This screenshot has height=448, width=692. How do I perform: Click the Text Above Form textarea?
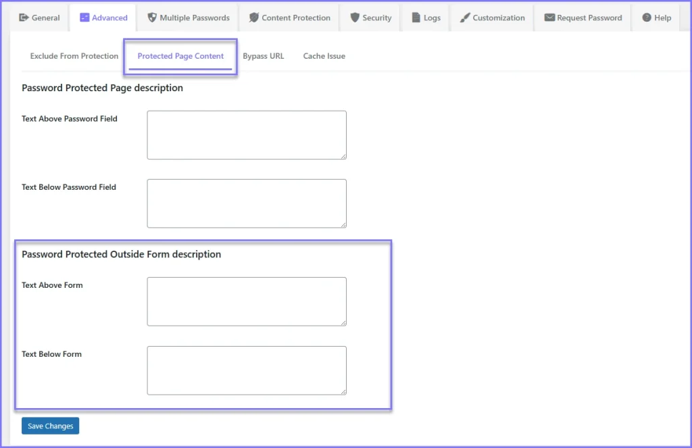coord(247,301)
